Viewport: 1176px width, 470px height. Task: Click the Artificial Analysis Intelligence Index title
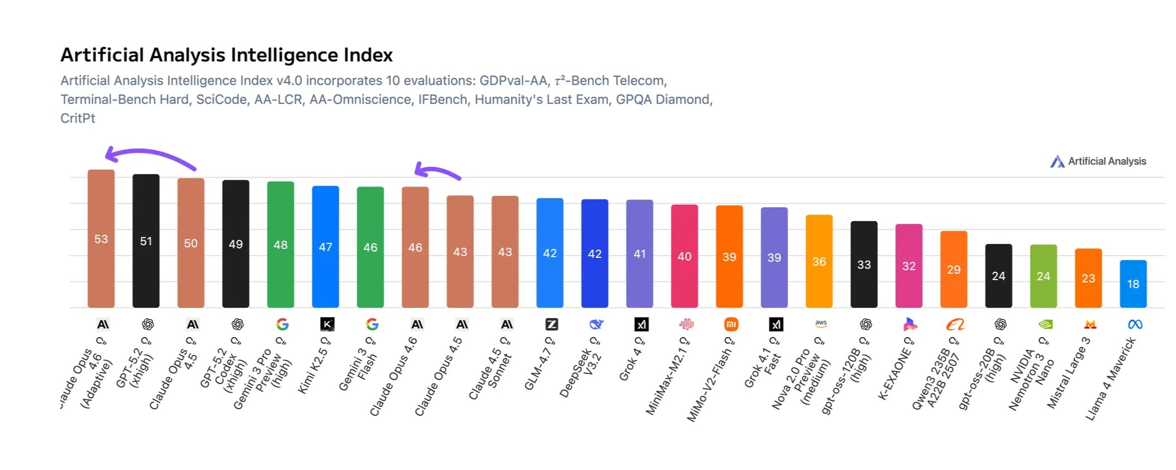(x=226, y=55)
